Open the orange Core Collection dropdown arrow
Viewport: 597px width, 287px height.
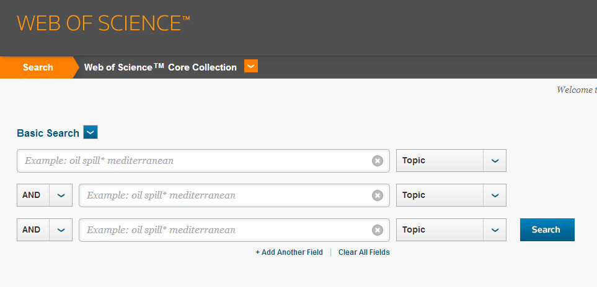(x=251, y=66)
